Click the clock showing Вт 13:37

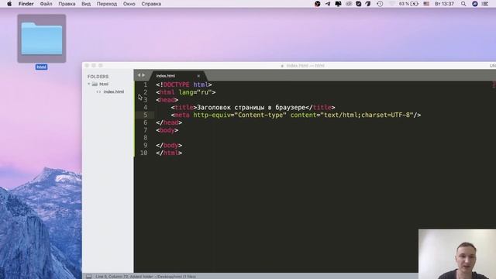(444, 4)
